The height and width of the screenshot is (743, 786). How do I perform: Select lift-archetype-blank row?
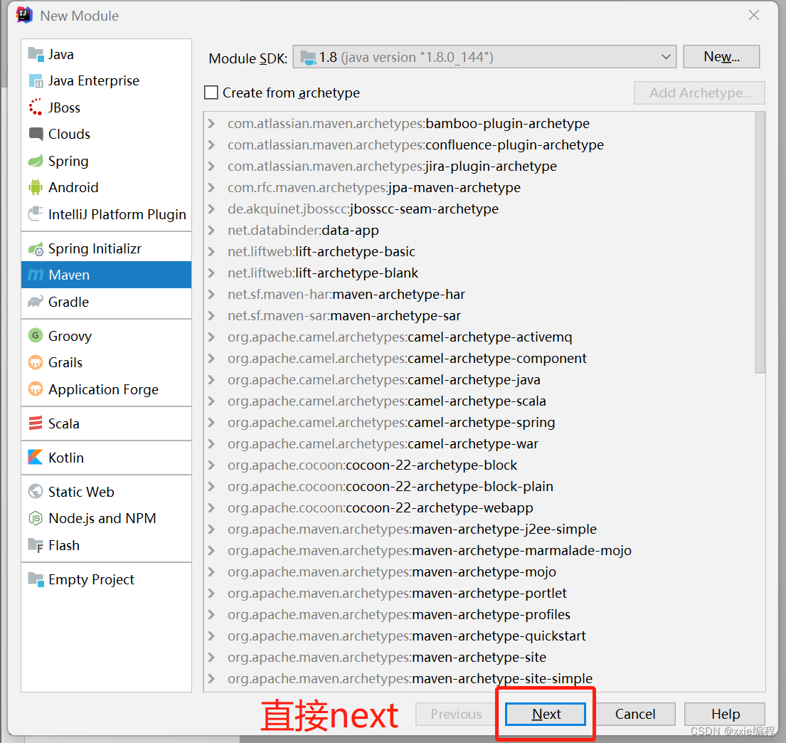pyautogui.click(x=479, y=273)
